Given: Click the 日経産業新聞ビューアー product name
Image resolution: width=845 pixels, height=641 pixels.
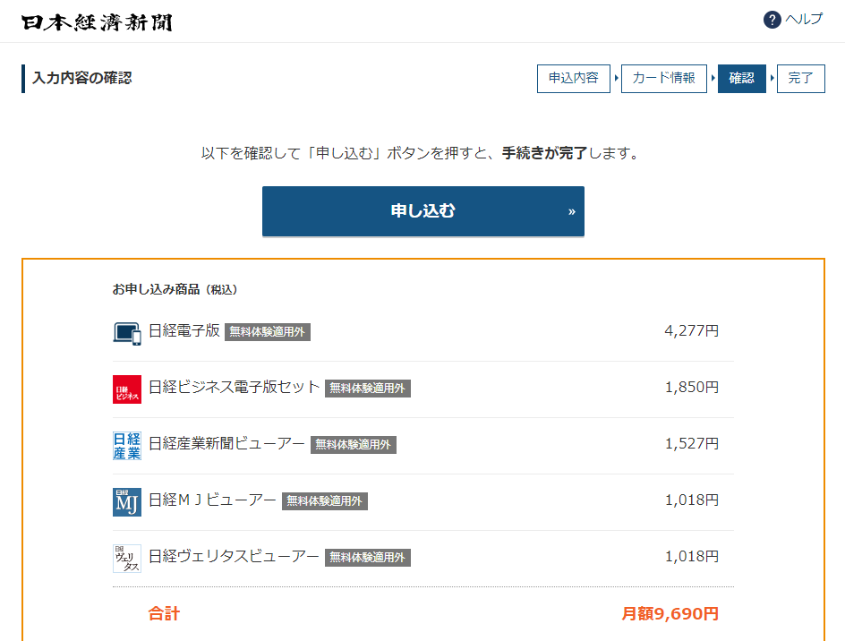Looking at the screenshot, I should pyautogui.click(x=226, y=444).
